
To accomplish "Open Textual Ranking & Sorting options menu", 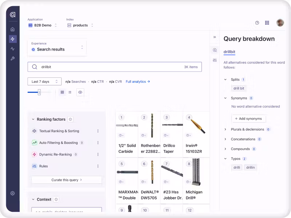I will point(98,131).
